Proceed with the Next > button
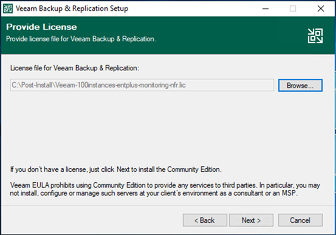The width and height of the screenshot is (336, 235). (x=251, y=220)
